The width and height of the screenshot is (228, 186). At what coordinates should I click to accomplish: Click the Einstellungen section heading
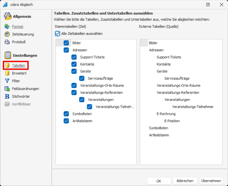25,55
